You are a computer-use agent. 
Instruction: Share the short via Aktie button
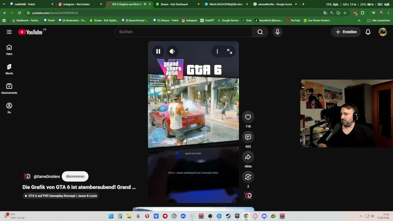(x=248, y=157)
